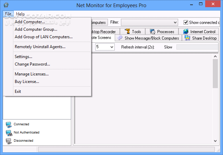Click the Slow label near slider
This screenshot has height=155, width=223.
coord(168,47)
